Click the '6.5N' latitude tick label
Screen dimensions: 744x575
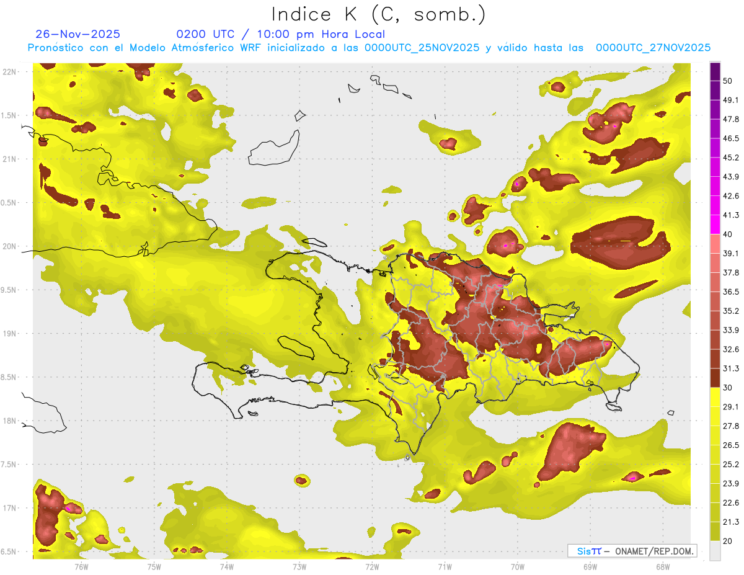pyautogui.click(x=9, y=552)
